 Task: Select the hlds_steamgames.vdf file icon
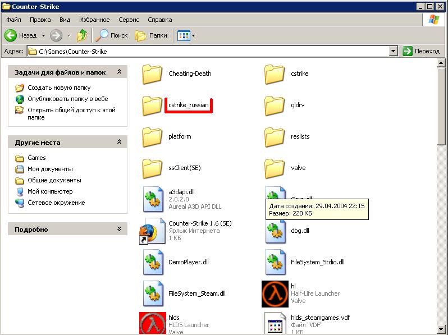pos(276,323)
